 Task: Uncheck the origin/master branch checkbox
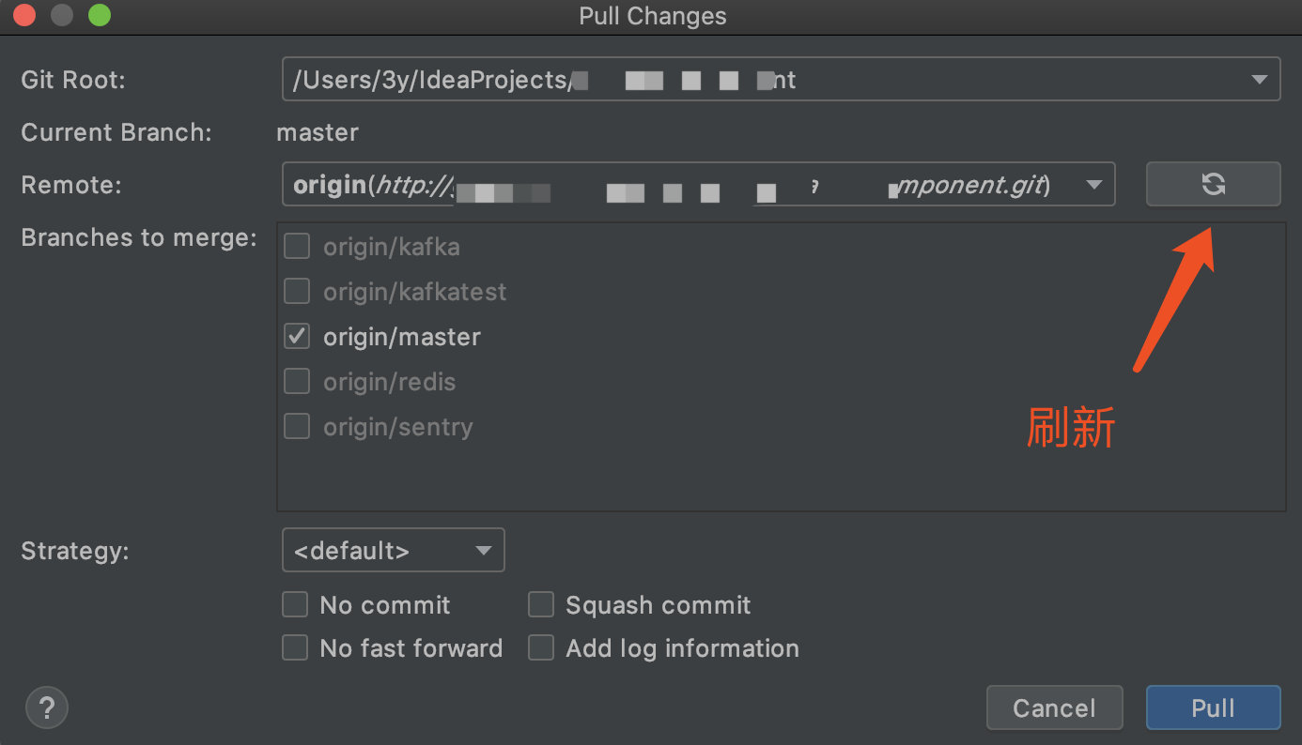pos(297,337)
